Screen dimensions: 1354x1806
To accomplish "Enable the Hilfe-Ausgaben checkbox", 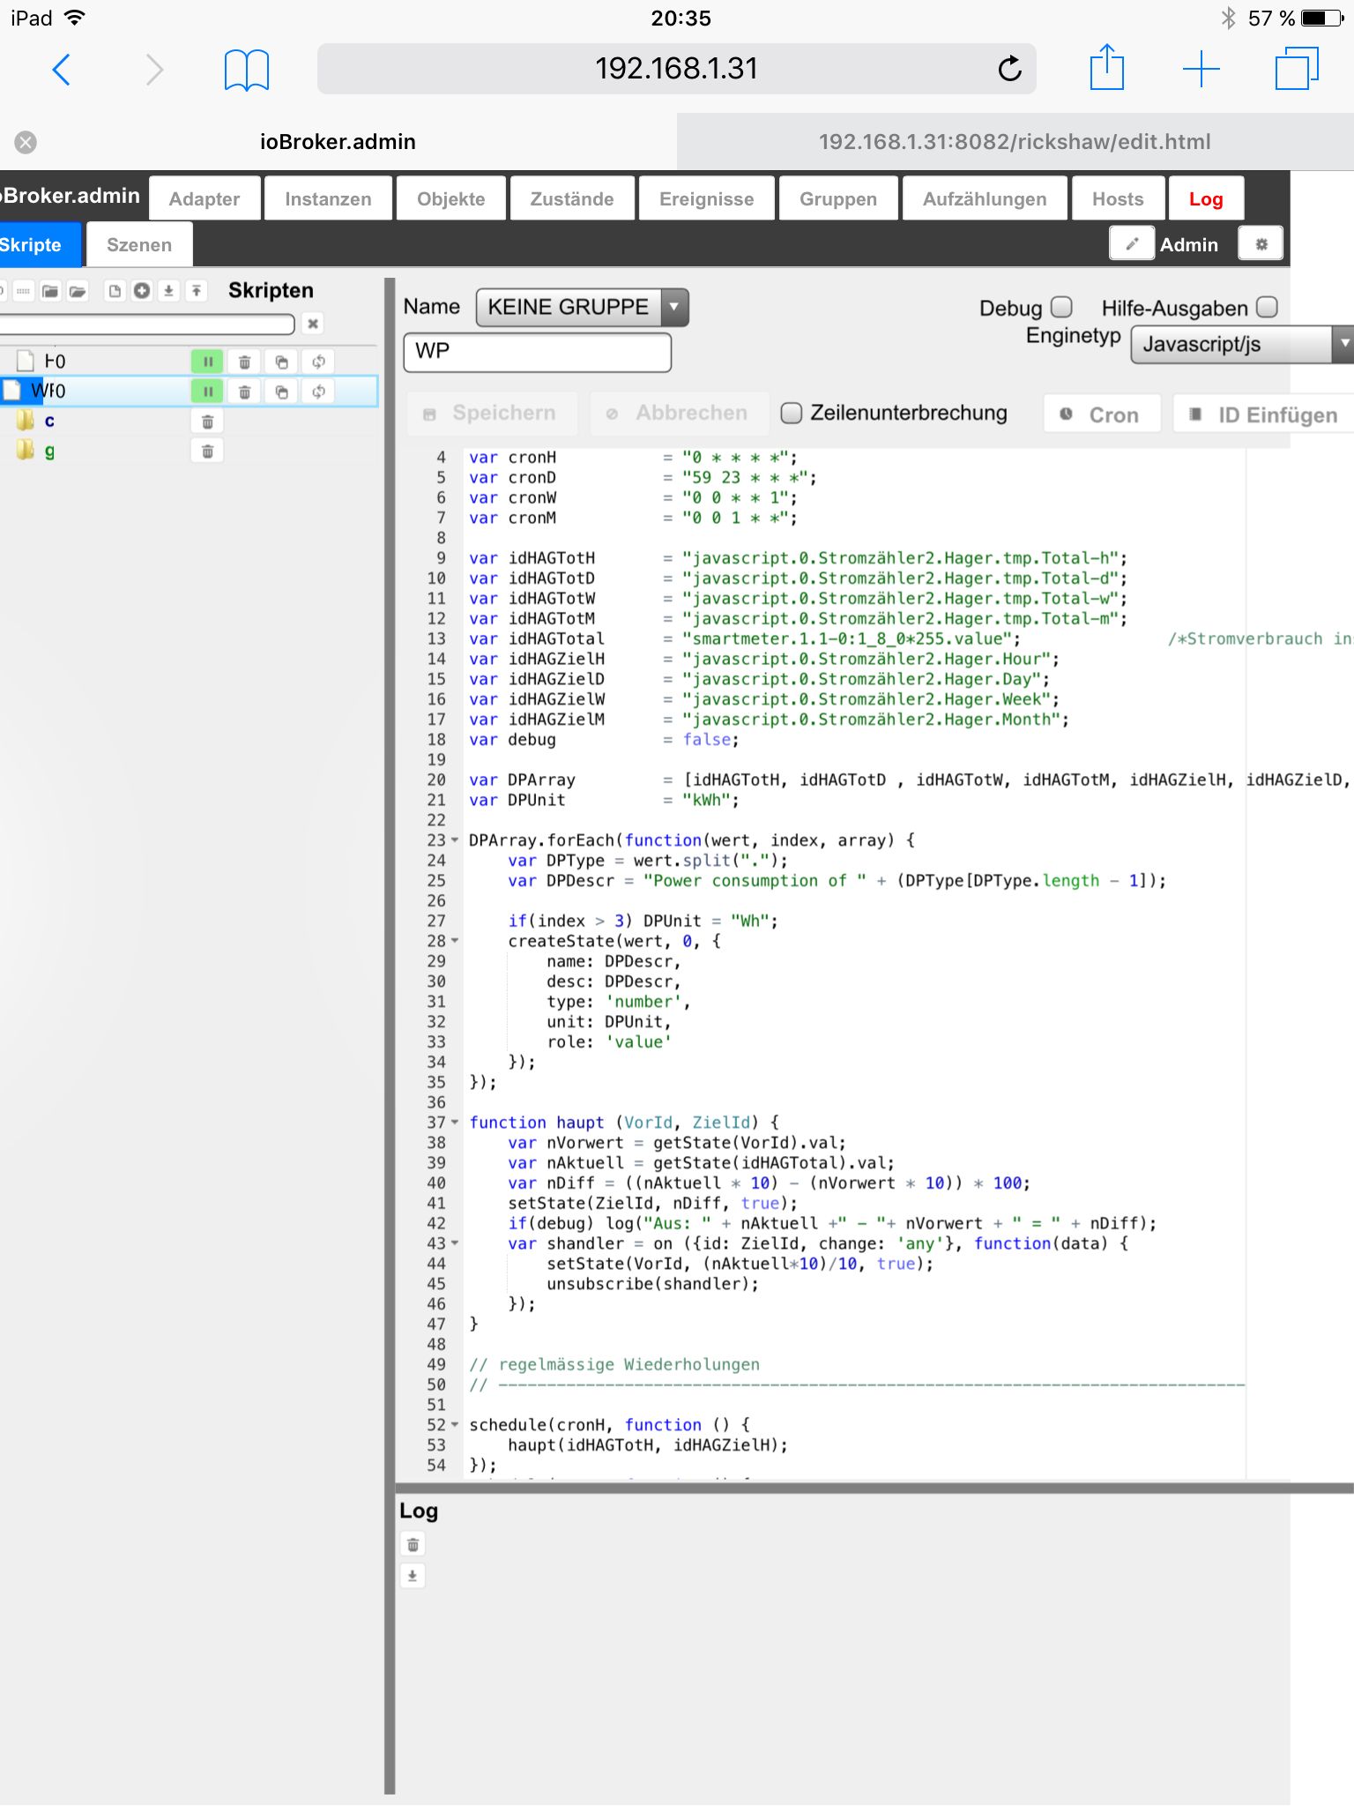I will [1267, 307].
